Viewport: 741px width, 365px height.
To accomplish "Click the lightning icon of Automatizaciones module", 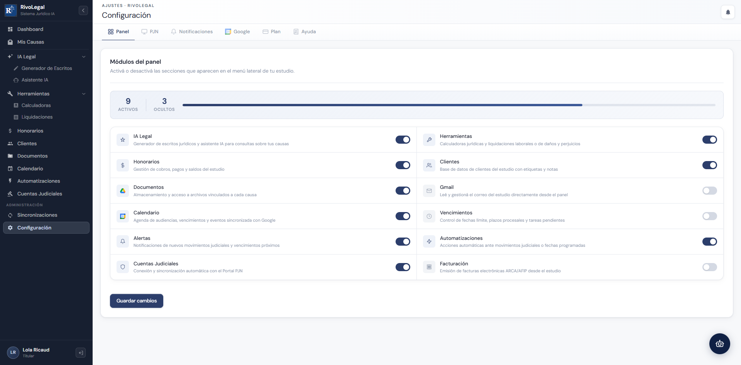I will coord(429,242).
